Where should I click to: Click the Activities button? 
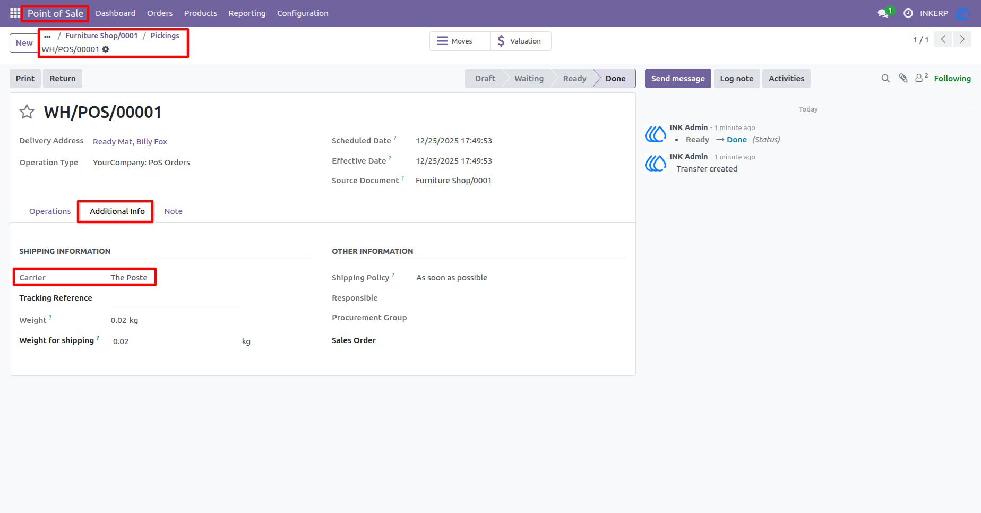[786, 79]
